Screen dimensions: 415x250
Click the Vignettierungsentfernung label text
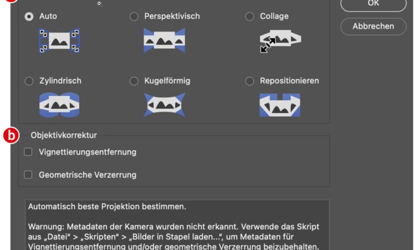[87, 152]
